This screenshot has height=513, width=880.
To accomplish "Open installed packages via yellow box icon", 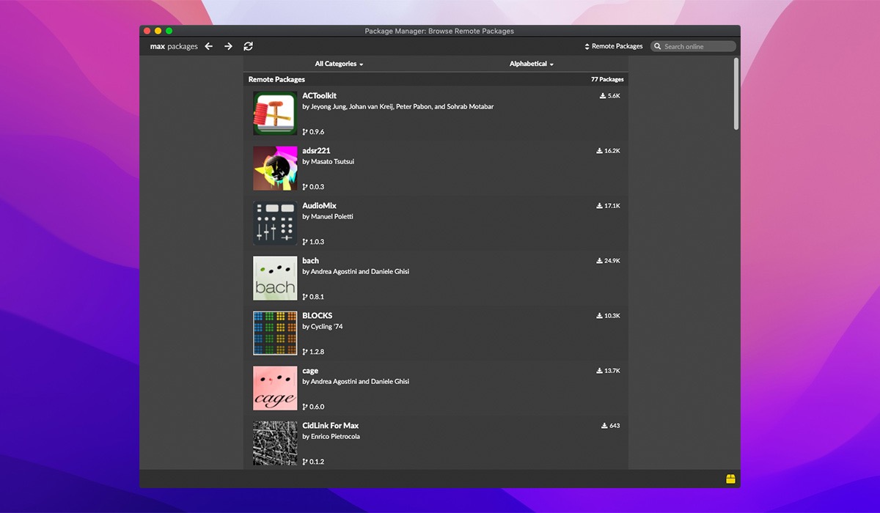I will coord(730,479).
